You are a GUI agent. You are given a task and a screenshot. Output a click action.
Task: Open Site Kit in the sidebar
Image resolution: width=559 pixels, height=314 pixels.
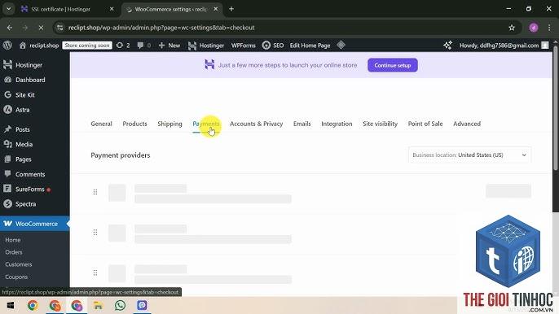(x=34, y=95)
